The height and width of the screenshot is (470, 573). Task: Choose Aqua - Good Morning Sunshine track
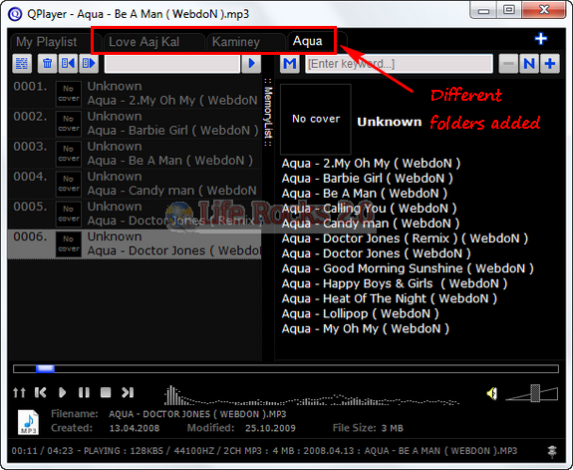pyautogui.click(x=408, y=268)
